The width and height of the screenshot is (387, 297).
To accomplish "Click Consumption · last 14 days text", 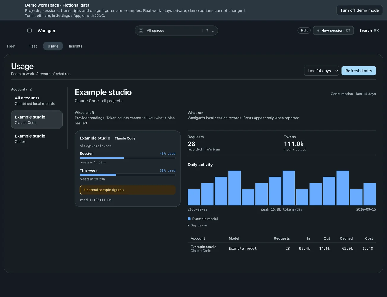I will [x=353, y=94].
